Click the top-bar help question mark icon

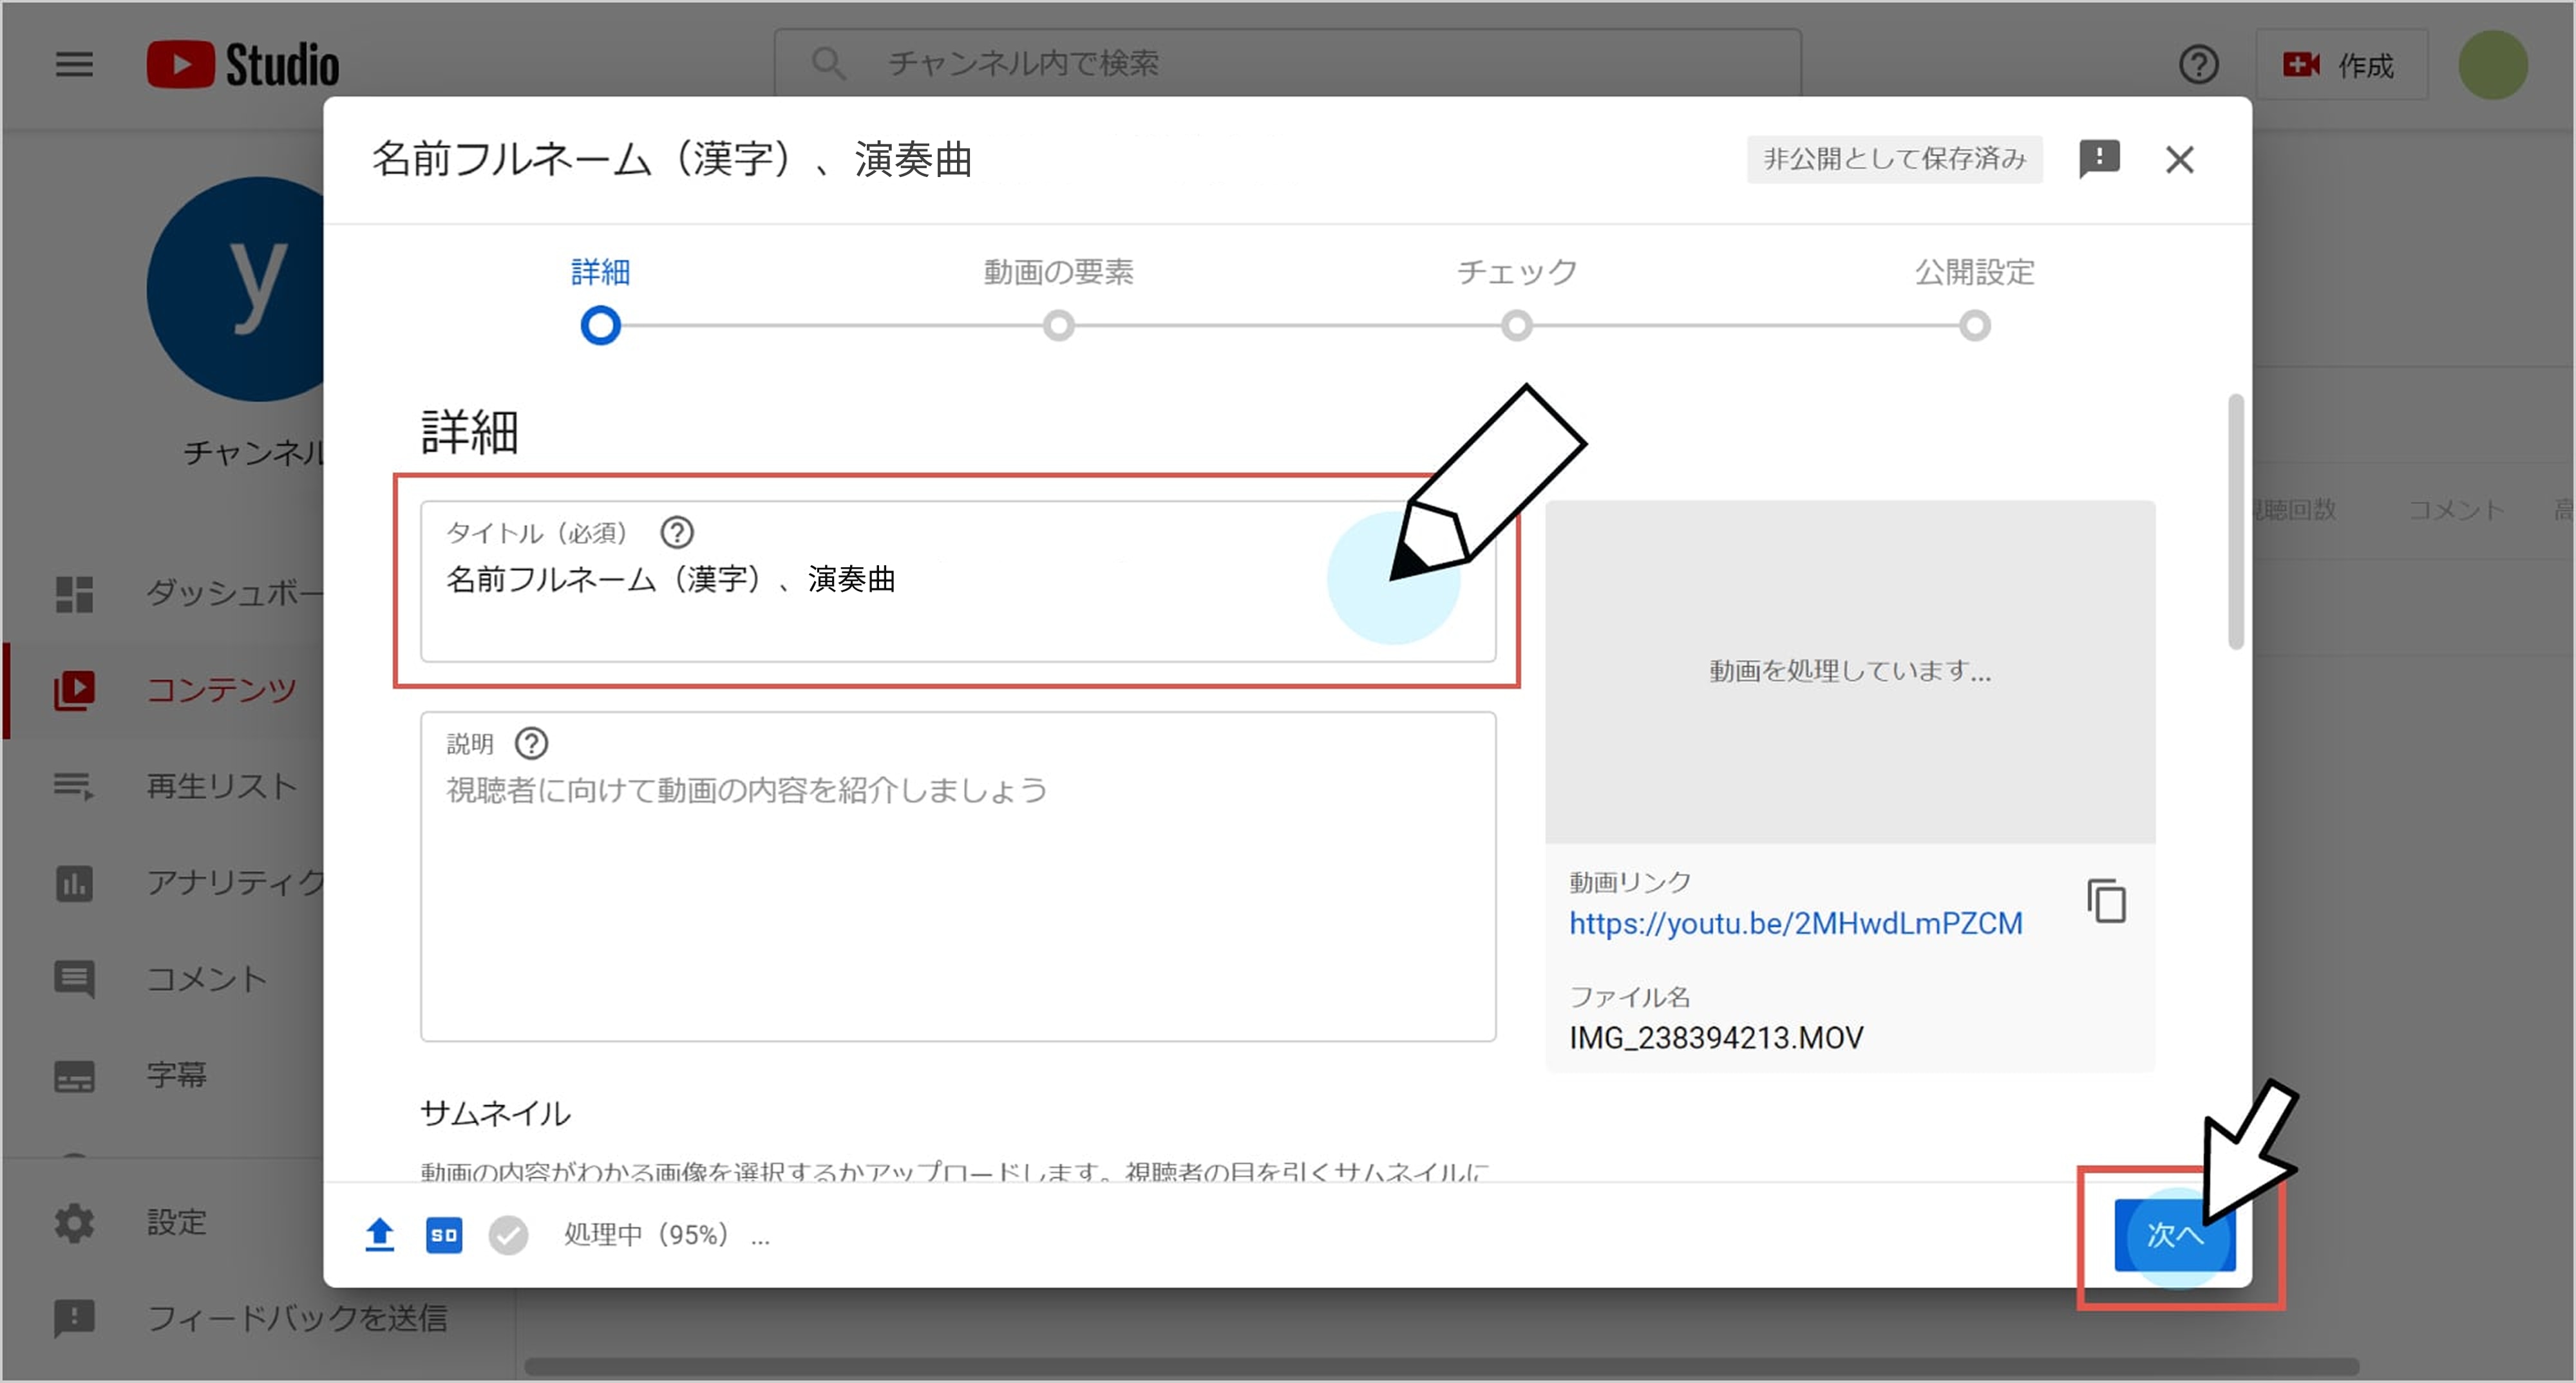tap(2198, 65)
